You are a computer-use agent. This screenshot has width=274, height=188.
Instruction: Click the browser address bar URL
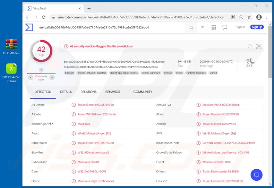click(x=141, y=17)
